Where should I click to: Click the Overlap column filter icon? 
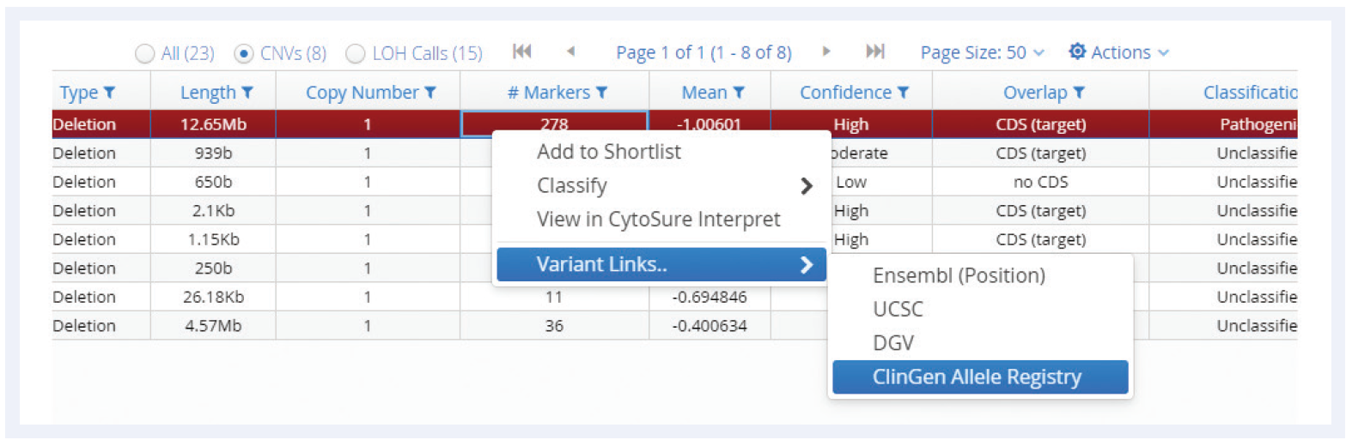[1079, 93]
